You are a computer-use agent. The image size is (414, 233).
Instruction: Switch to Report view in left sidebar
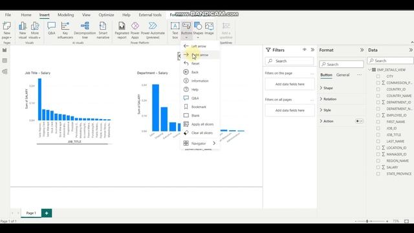coord(5,50)
